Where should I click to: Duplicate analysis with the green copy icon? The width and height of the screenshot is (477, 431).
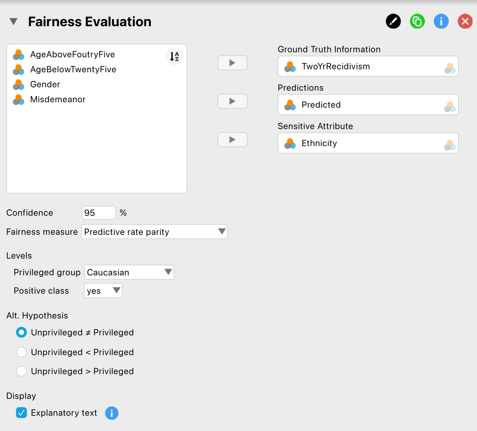click(417, 21)
